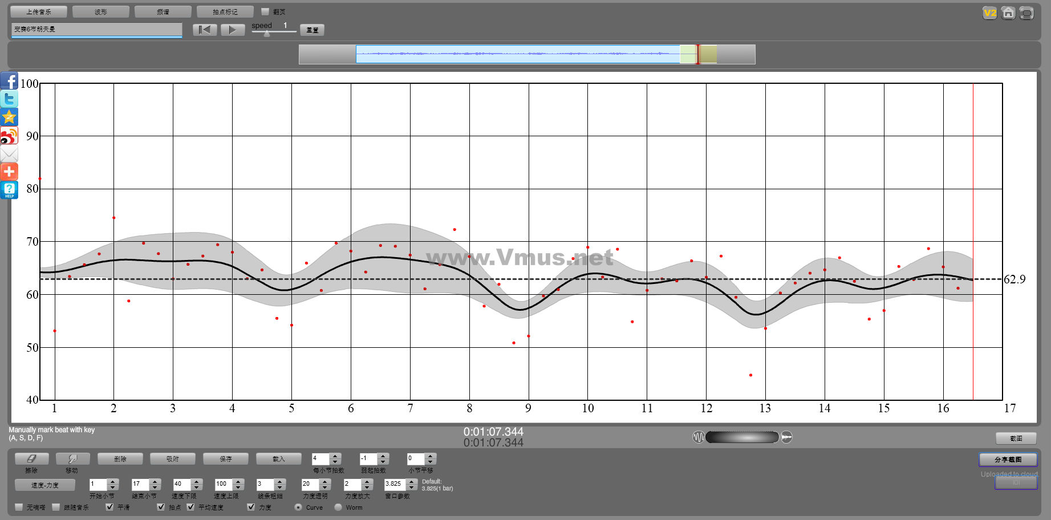Decrease 力度透明 dynamics opacity with down arrow
The width and height of the screenshot is (1051, 520).
pos(325,487)
